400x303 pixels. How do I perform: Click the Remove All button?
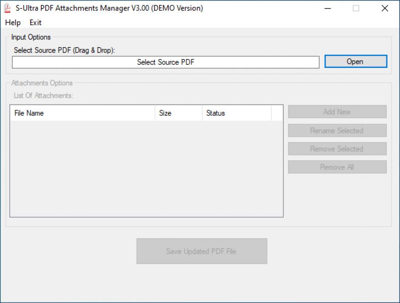coord(337,167)
